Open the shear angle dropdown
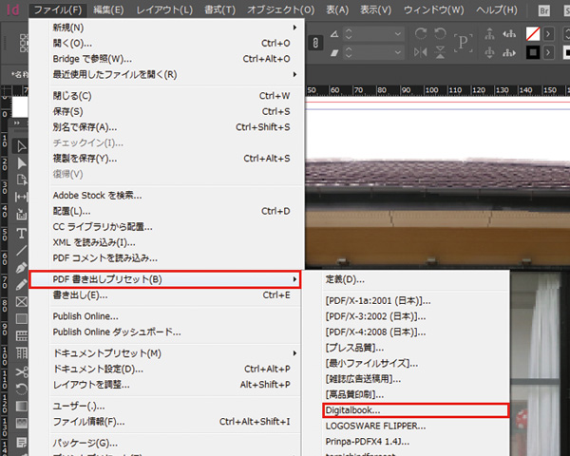This screenshot has width=570, height=456. click(398, 53)
